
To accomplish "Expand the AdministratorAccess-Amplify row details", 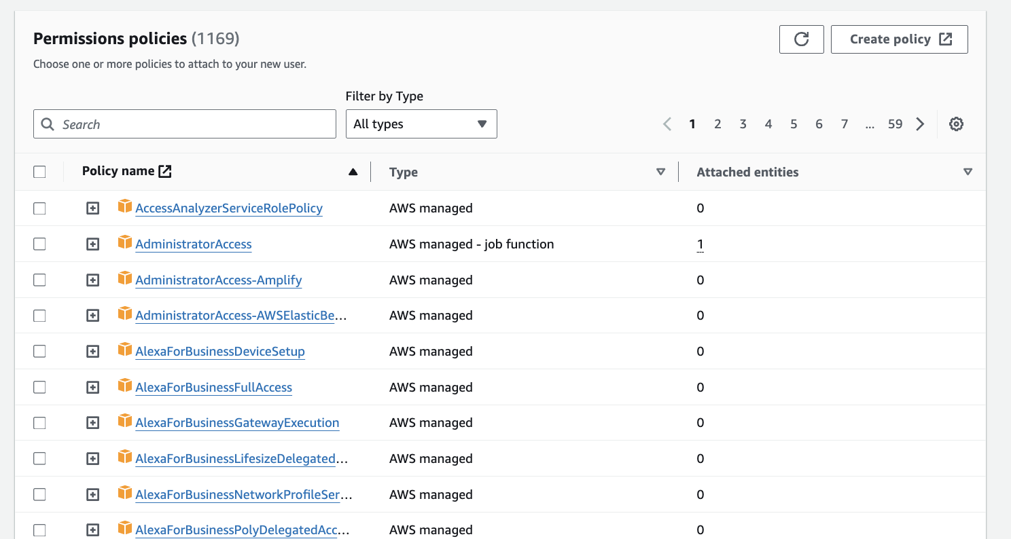I will (x=93, y=280).
